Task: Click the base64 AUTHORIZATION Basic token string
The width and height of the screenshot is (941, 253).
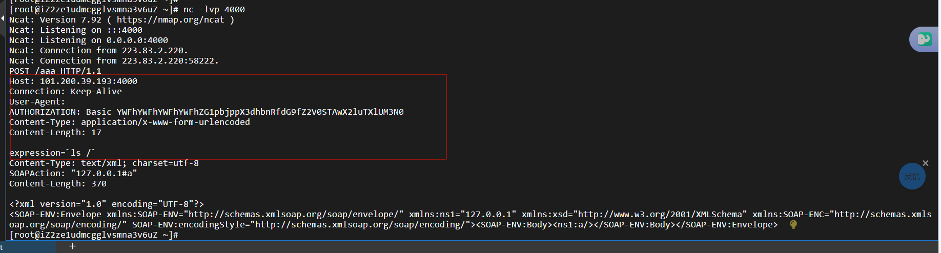Action: click(x=260, y=112)
